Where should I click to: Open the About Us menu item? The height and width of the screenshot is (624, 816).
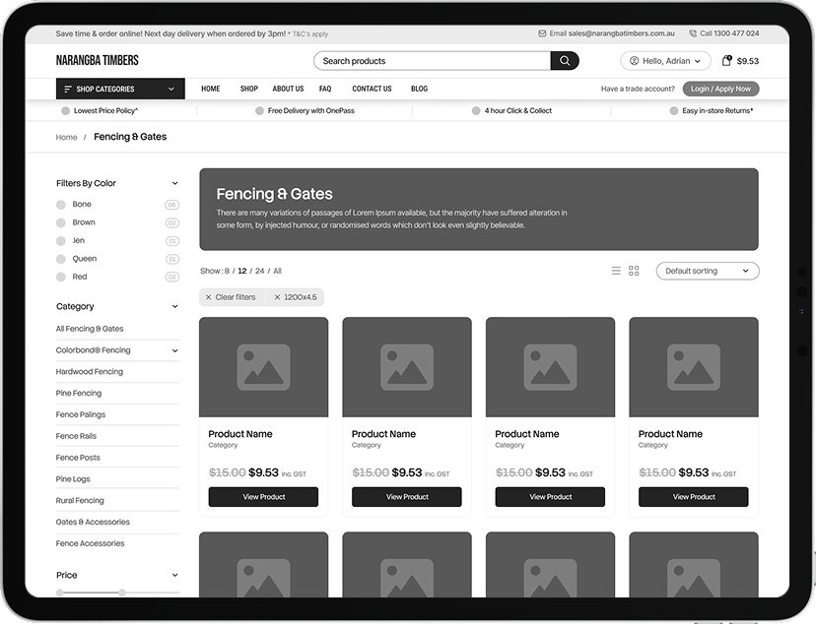coord(288,89)
